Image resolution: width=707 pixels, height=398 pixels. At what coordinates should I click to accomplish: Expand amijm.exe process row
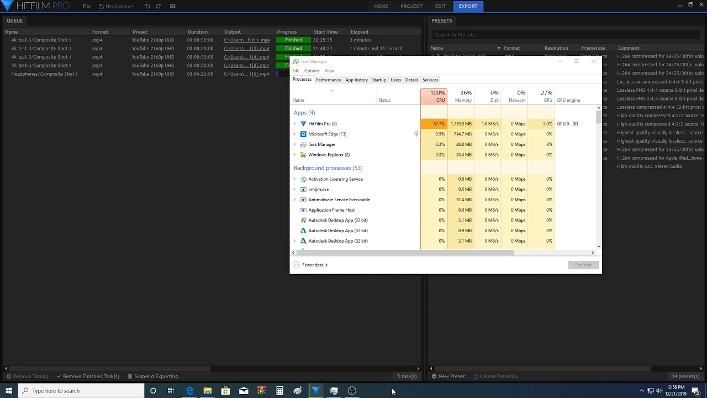294,190
